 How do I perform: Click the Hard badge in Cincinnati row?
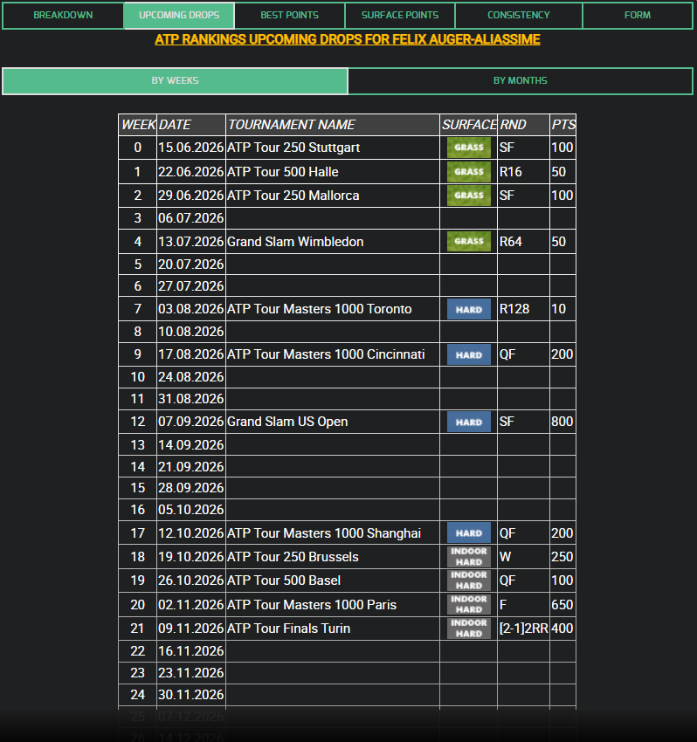pos(469,355)
